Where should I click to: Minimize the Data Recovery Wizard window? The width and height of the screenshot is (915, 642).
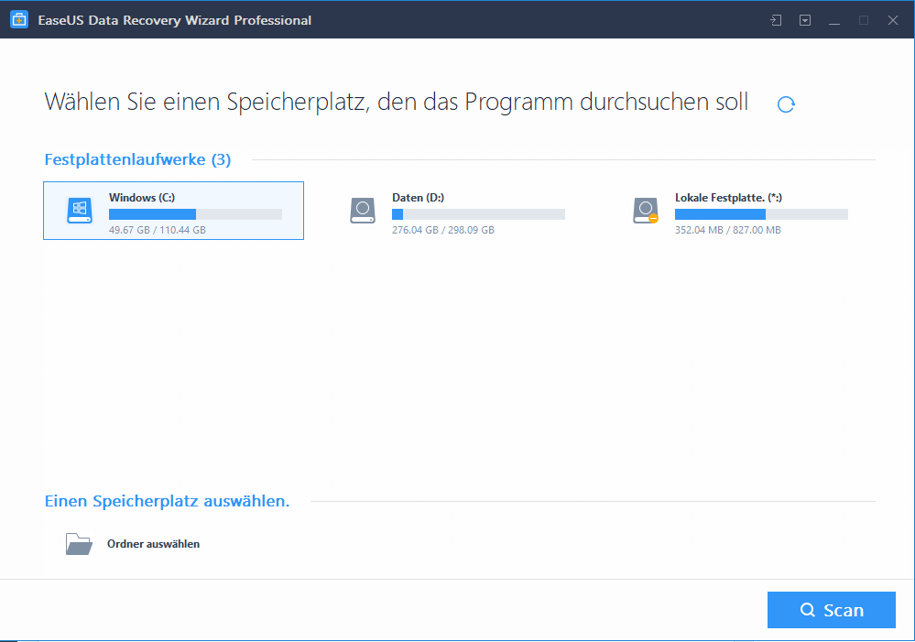click(x=834, y=20)
